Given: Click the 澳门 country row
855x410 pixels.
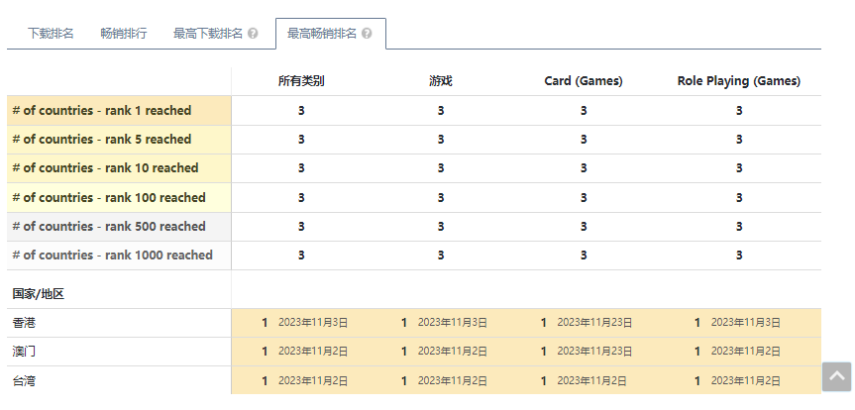Looking at the screenshot, I should tap(25, 352).
